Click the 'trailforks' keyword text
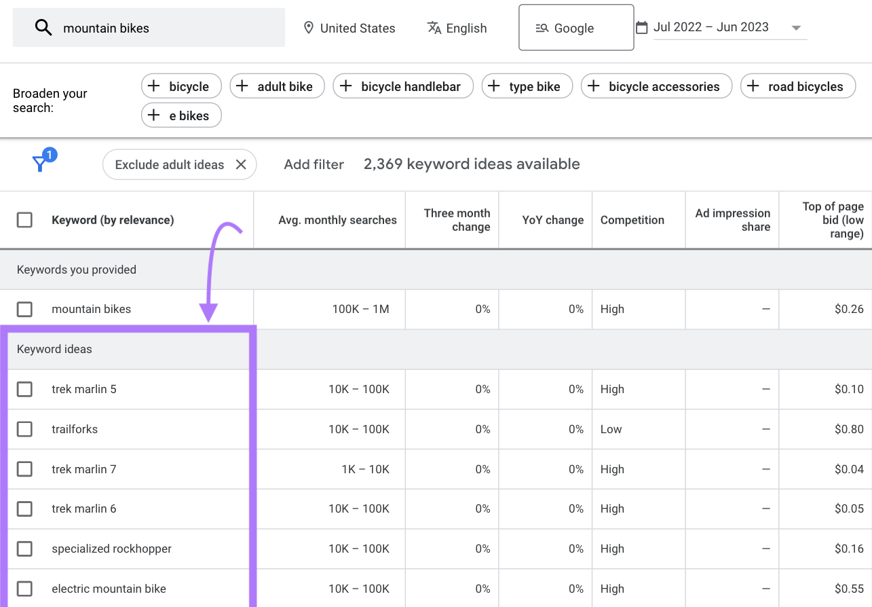This screenshot has width=872, height=607. 75,429
